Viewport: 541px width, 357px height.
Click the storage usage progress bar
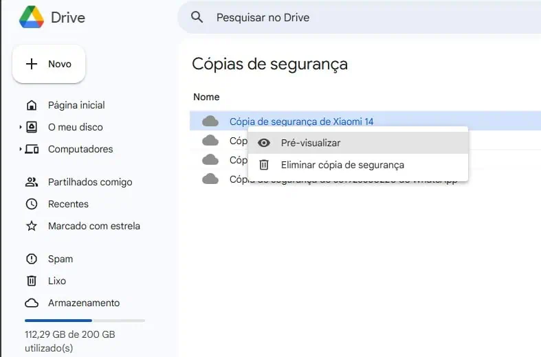tap(85, 321)
